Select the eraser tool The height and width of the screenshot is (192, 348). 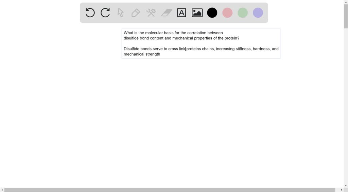coord(167,13)
